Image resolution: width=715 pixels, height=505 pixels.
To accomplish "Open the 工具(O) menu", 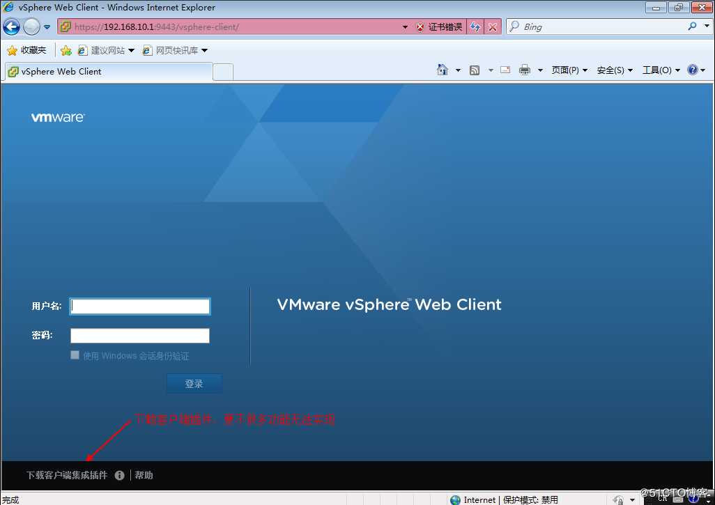I will 661,70.
